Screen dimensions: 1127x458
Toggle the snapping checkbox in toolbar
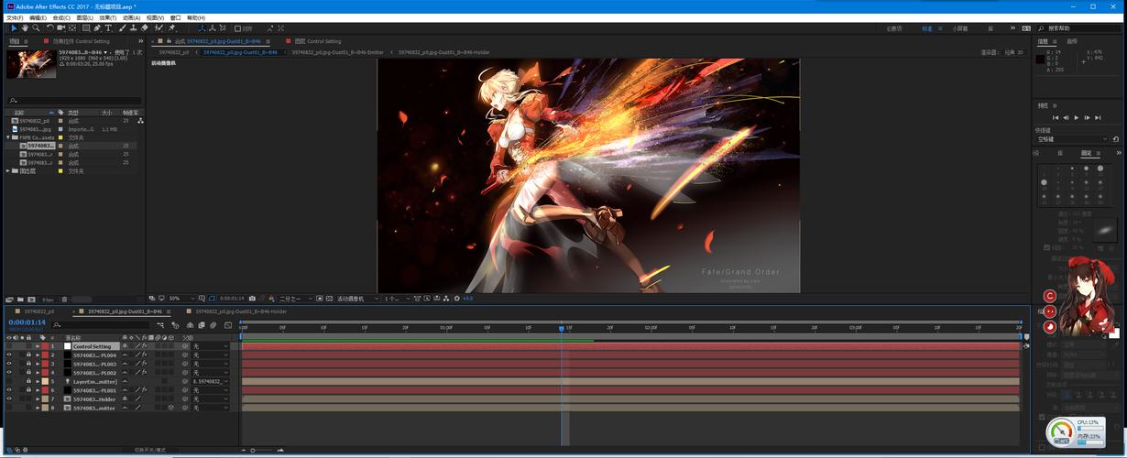[237, 28]
